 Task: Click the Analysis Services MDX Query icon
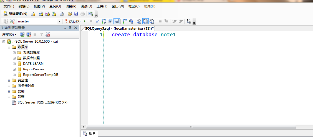tap(41, 14)
